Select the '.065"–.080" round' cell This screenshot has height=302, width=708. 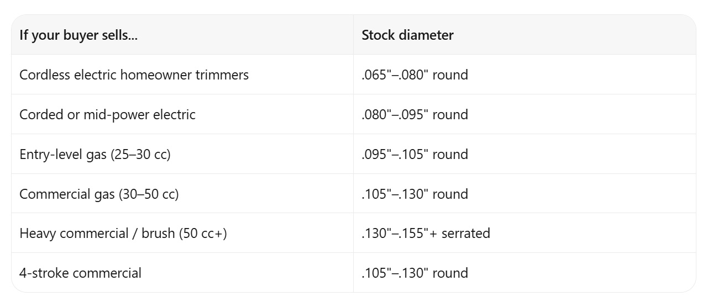525,75
